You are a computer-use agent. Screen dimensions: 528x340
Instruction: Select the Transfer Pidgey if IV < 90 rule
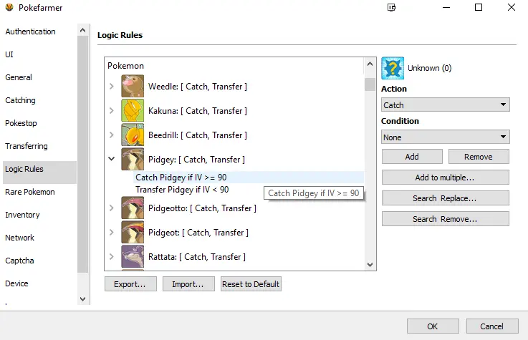pos(182,190)
